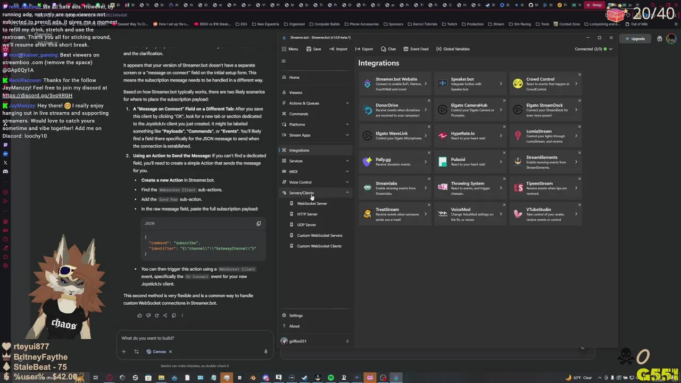Viewport: 681px width, 383px height.
Task: Click the microphone icon in Gemini
Action: tap(265, 352)
